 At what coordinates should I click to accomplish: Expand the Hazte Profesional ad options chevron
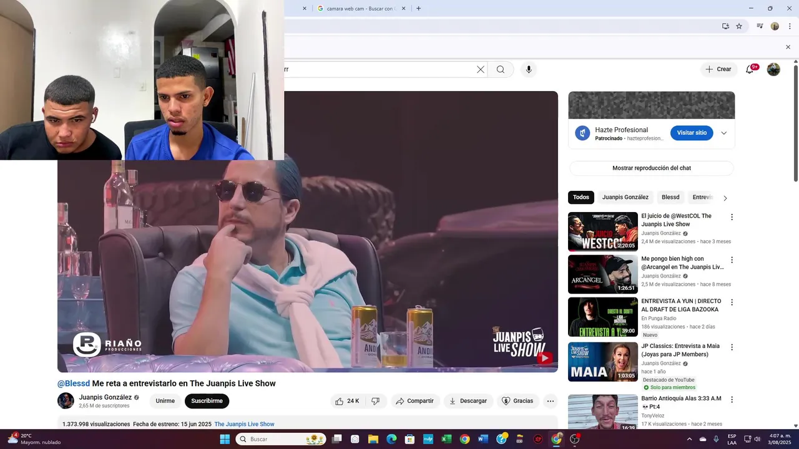(723, 133)
